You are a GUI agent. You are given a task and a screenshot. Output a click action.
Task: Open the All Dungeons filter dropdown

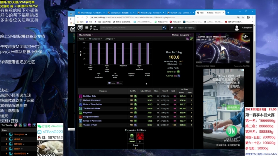coord(95,39)
